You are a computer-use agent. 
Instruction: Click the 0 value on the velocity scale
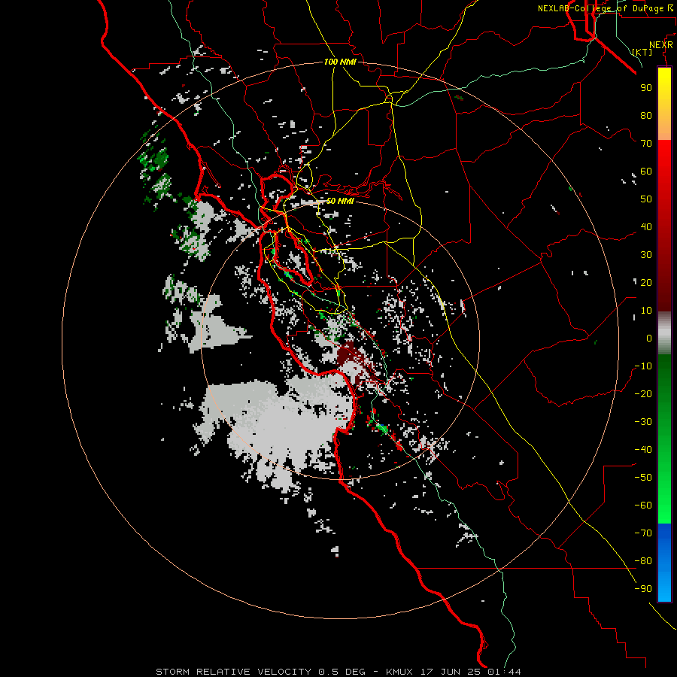click(x=649, y=338)
